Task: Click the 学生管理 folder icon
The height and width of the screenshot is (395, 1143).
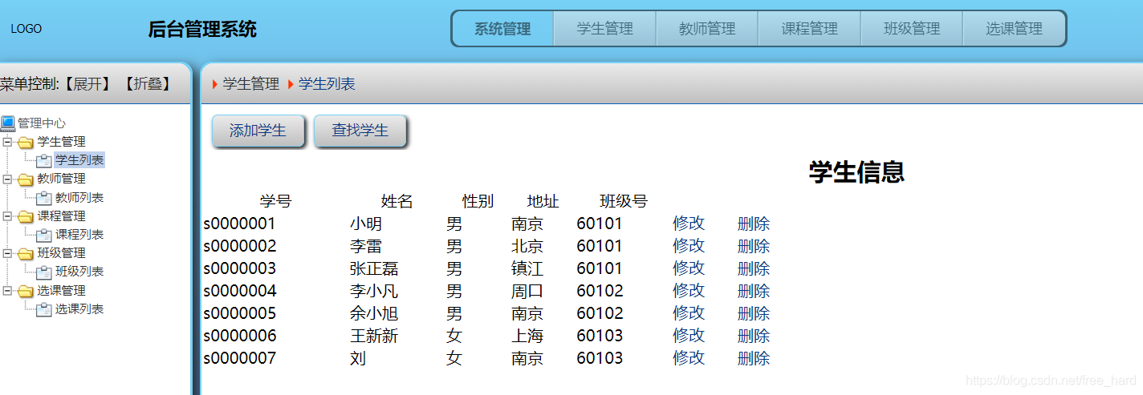Action: click(x=26, y=143)
